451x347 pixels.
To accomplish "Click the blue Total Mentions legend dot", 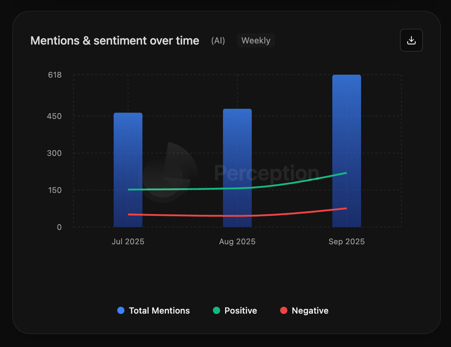I will [x=121, y=310].
